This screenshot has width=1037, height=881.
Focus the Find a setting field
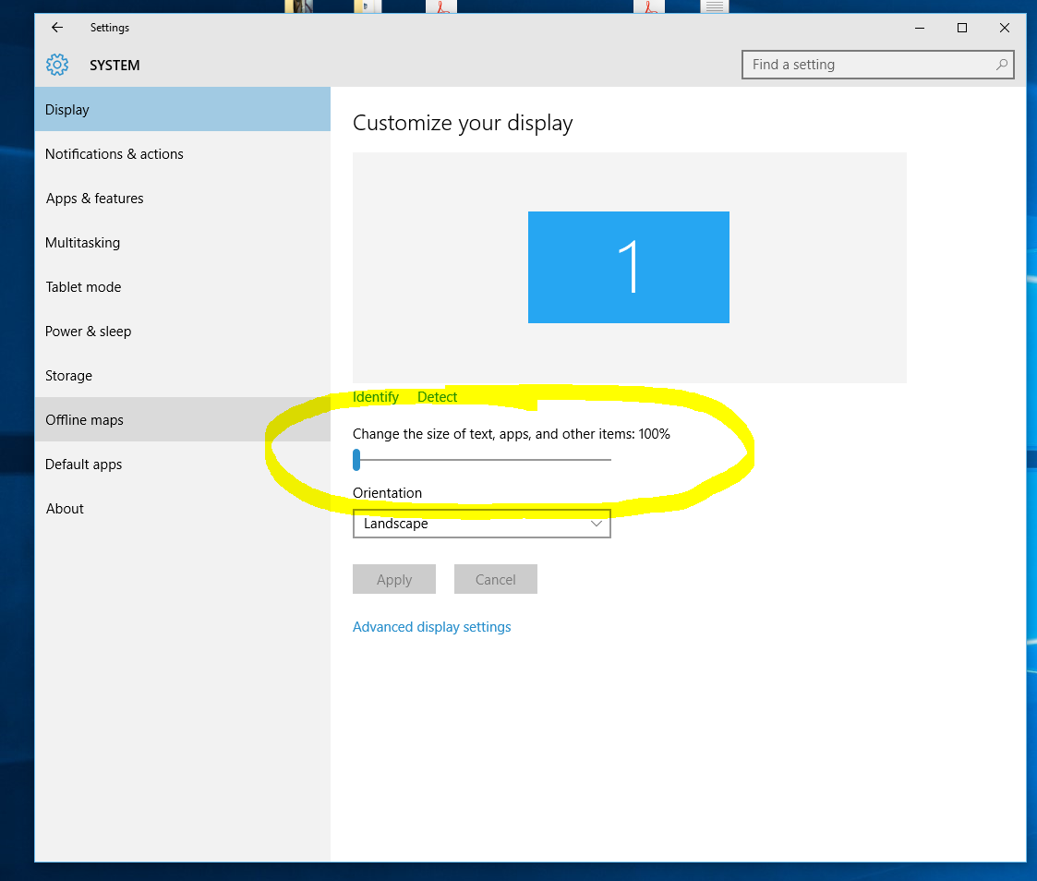pos(868,65)
